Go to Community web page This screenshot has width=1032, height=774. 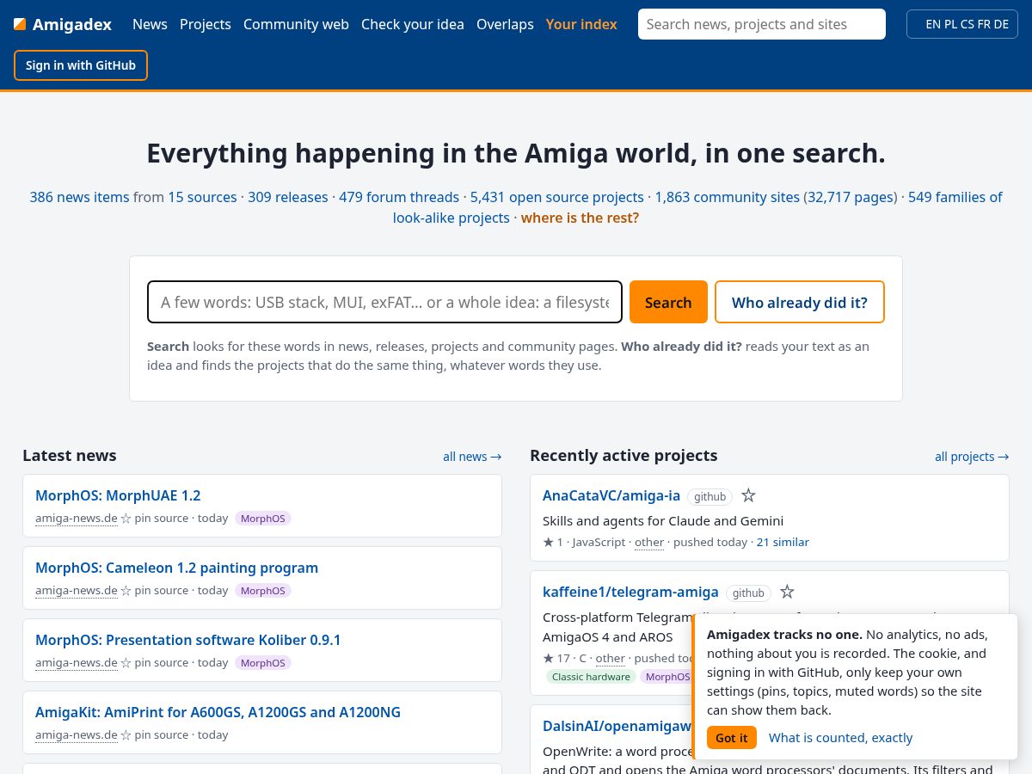coord(296,24)
